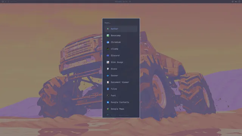This screenshot has width=242, height=136.
Task: Pick the Disk Usage label
Action: tap(117, 62)
